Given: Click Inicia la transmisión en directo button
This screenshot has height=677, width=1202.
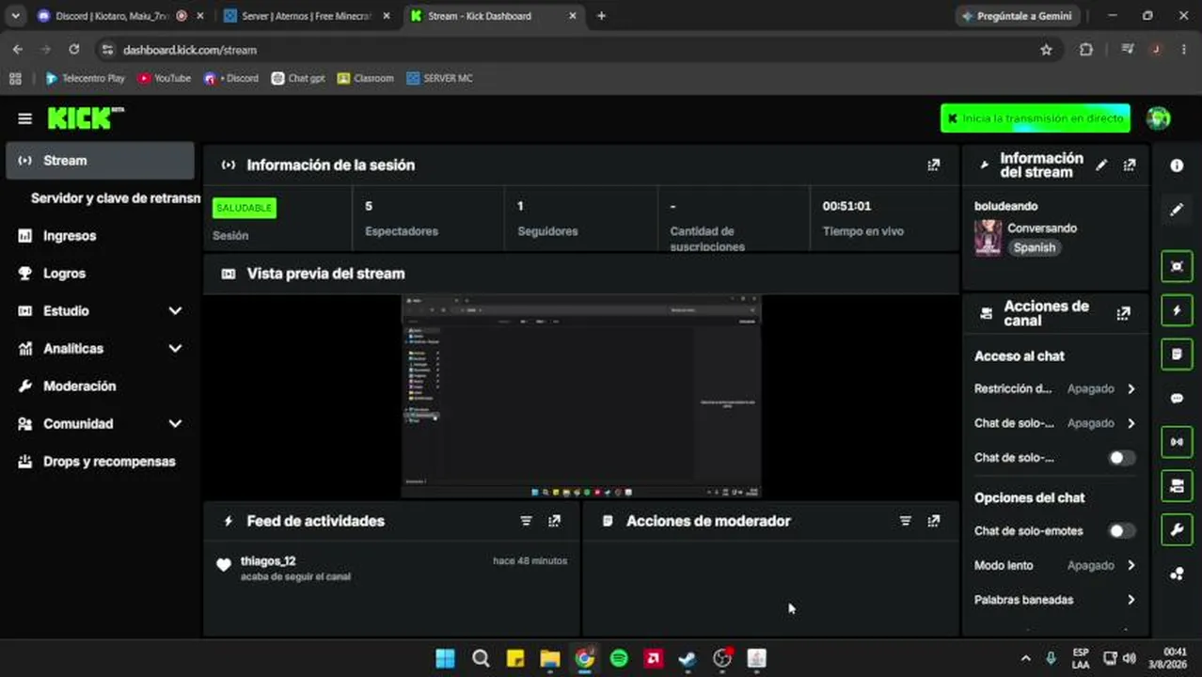Looking at the screenshot, I should click(x=1036, y=118).
